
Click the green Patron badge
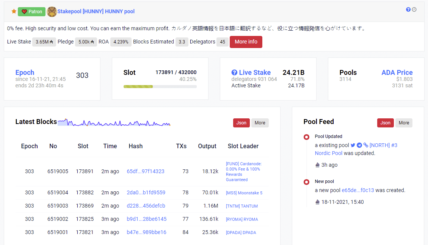[31, 11]
